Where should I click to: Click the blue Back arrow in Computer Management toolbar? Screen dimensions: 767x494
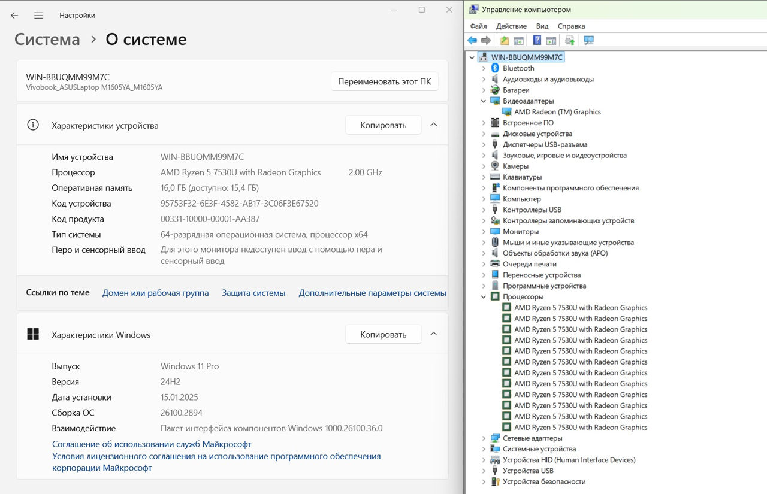pos(472,40)
